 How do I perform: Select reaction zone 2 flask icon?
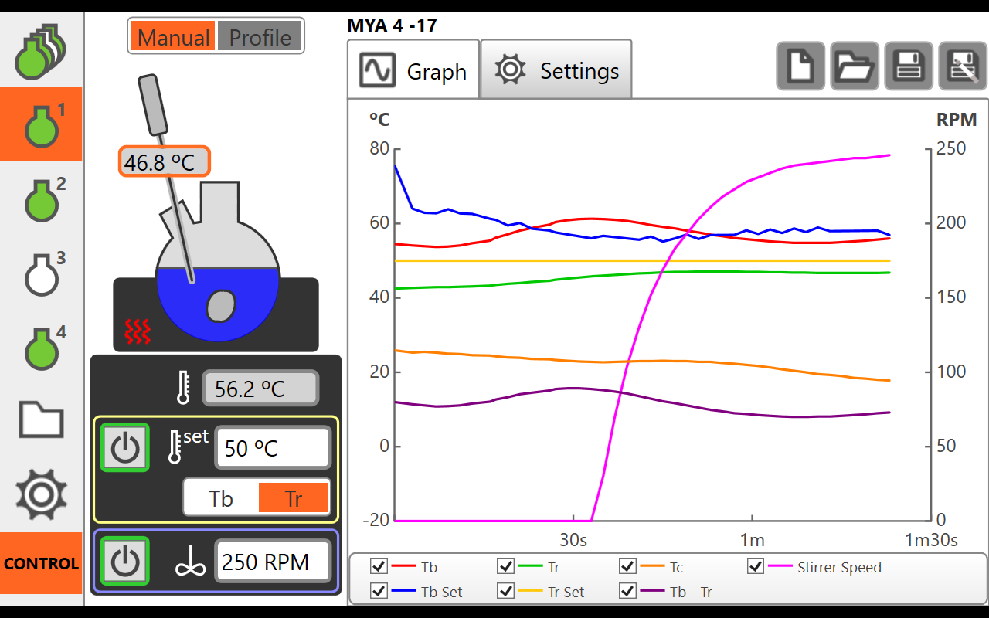pyautogui.click(x=41, y=199)
